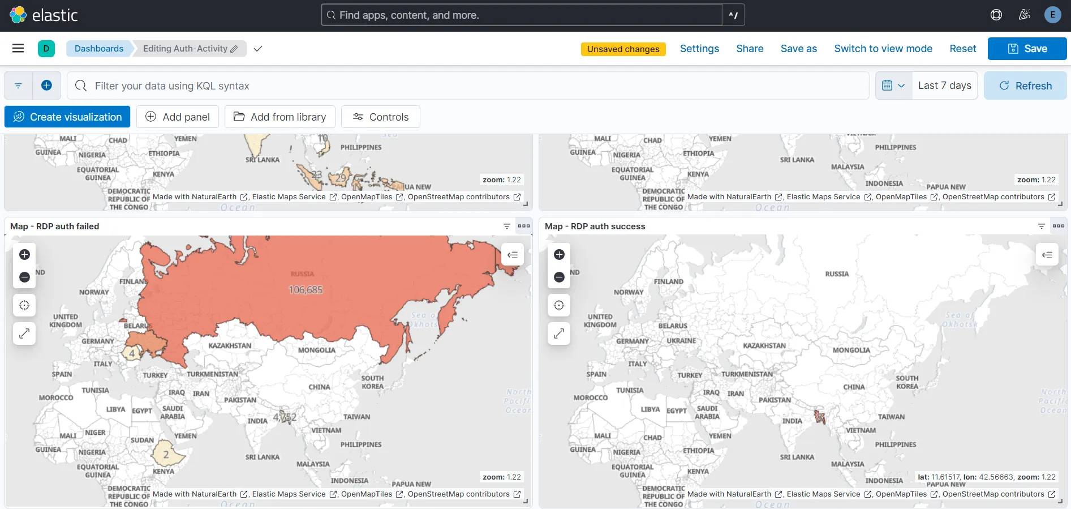This screenshot has width=1071, height=509.
Task: Open Elastic Maps Service link in RDP auth failed
Action: (x=295, y=494)
